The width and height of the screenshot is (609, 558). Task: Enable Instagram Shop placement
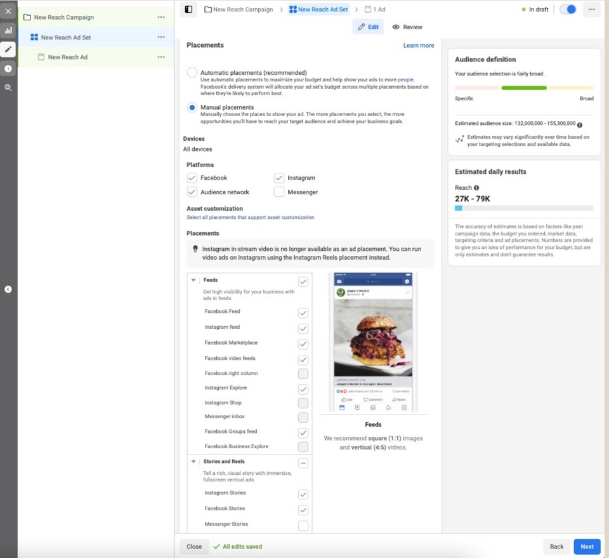coord(303,403)
